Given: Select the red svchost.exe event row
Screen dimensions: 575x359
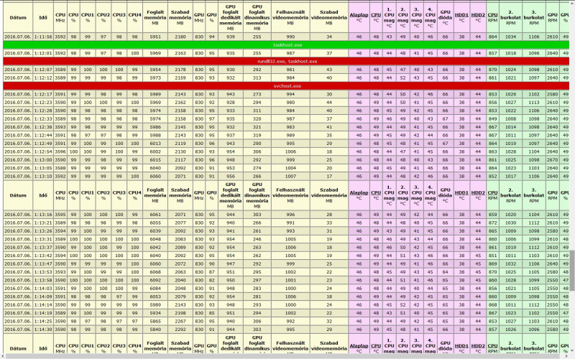Looking at the screenshot, I should (286, 86).
